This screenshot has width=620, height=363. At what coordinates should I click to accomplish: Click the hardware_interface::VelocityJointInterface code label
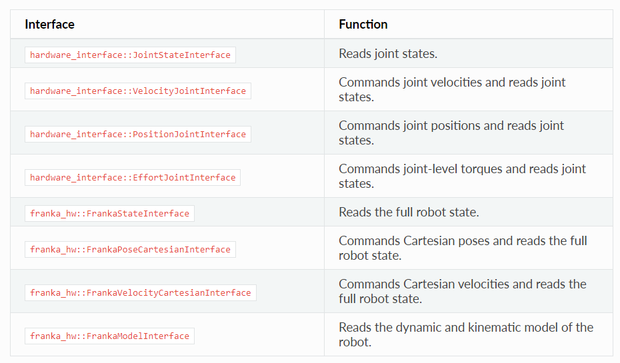point(137,91)
